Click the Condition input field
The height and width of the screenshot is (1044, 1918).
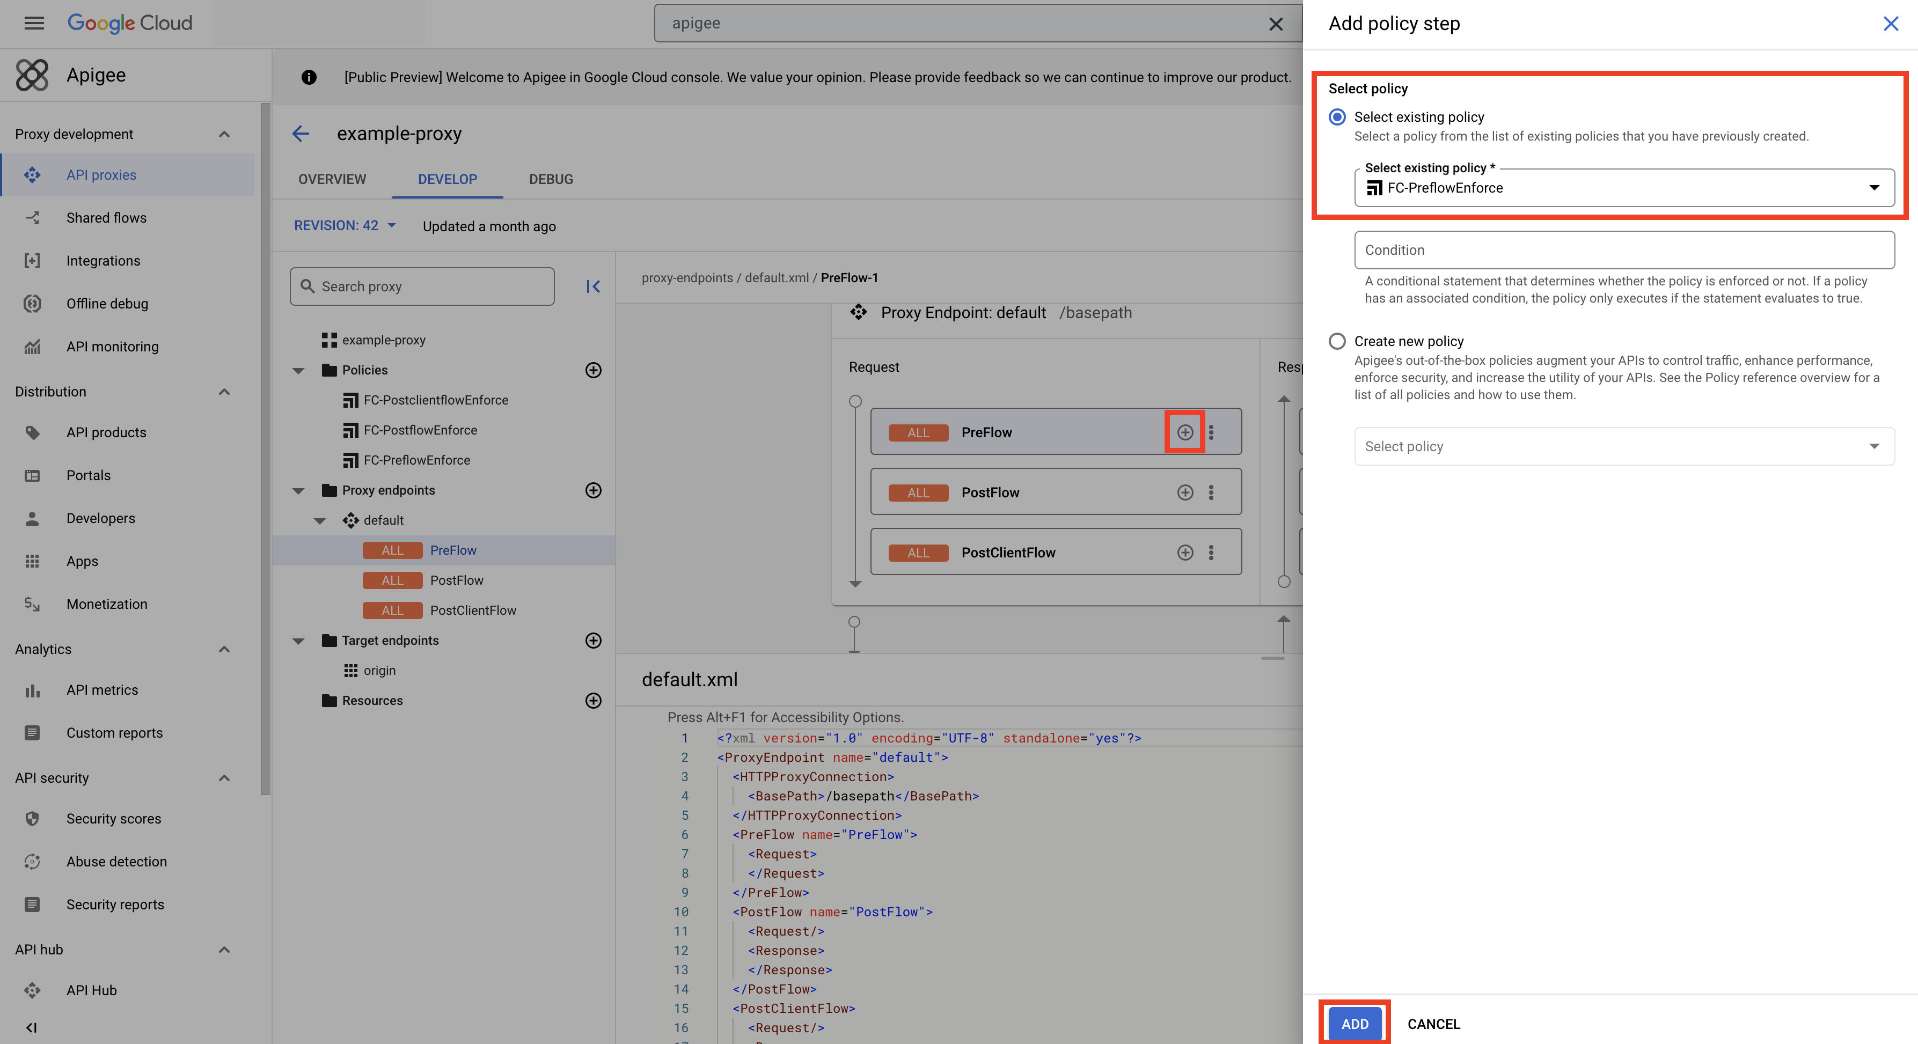click(1623, 250)
